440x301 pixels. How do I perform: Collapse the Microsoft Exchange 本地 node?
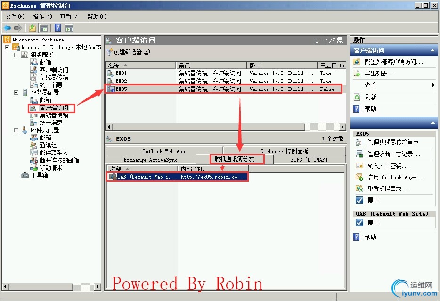tap(8, 47)
